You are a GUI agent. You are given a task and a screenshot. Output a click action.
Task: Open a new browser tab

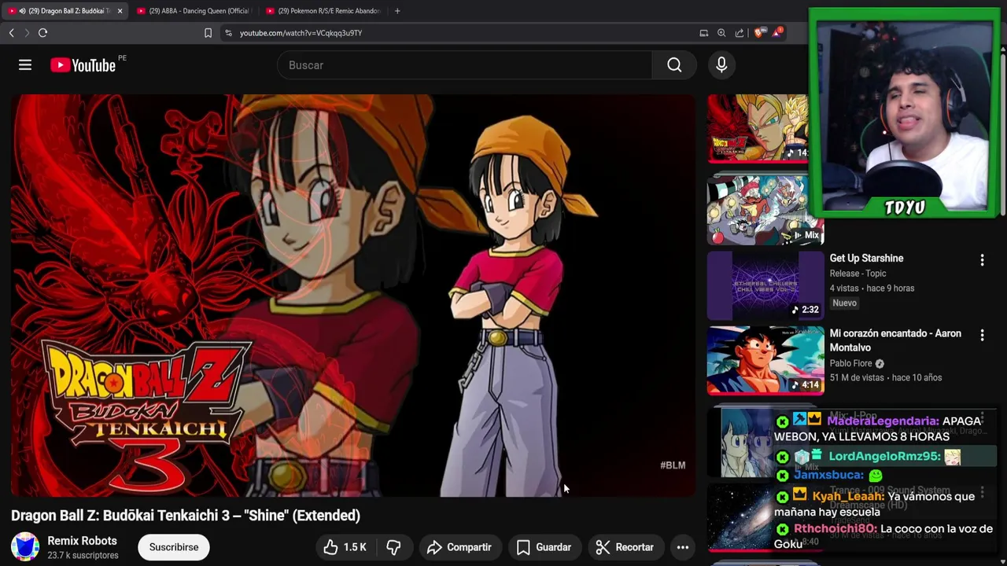[x=397, y=11]
